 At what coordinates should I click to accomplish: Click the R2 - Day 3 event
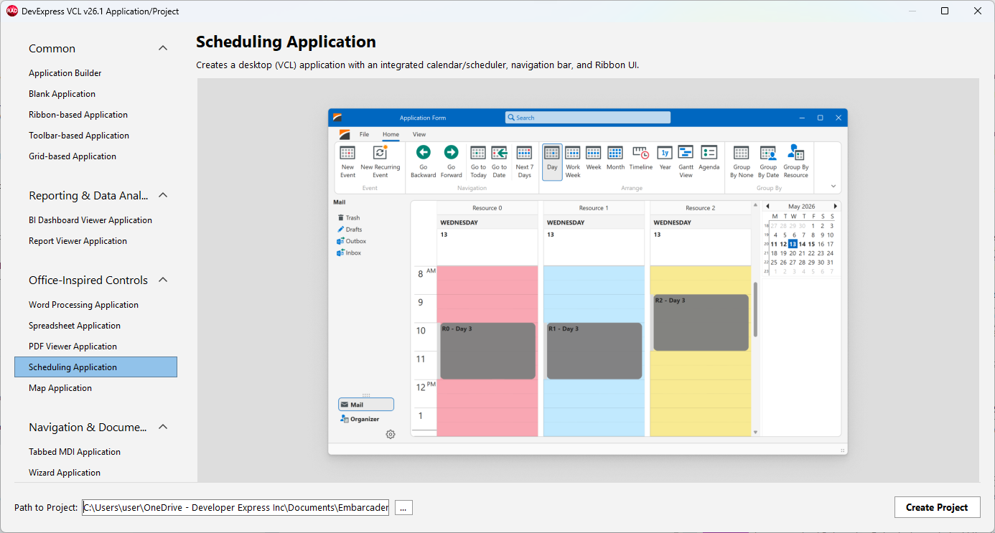tap(701, 322)
